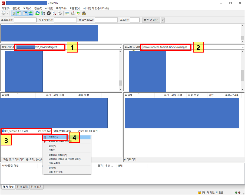Screen dimensions: 245x195
Task: Expand the local site path dropdown
Action: click(120, 47)
